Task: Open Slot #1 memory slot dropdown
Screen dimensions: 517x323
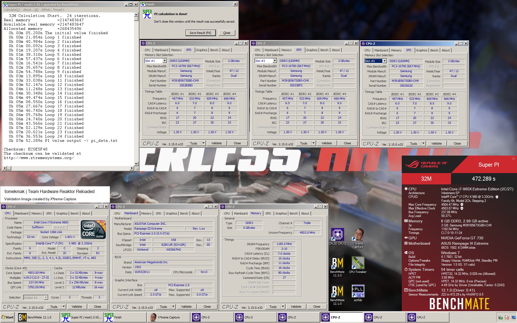Action: pos(165,61)
